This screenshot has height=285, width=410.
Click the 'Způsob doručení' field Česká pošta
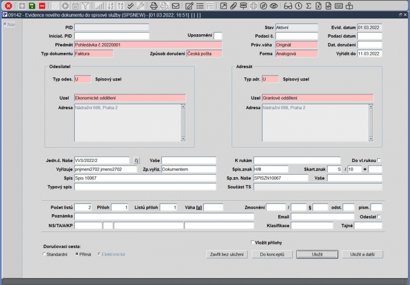click(x=204, y=53)
